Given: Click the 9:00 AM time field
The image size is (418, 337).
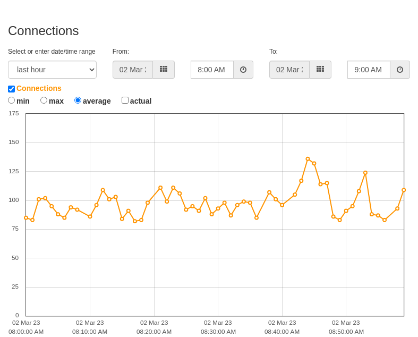Looking at the screenshot, I should (x=369, y=70).
